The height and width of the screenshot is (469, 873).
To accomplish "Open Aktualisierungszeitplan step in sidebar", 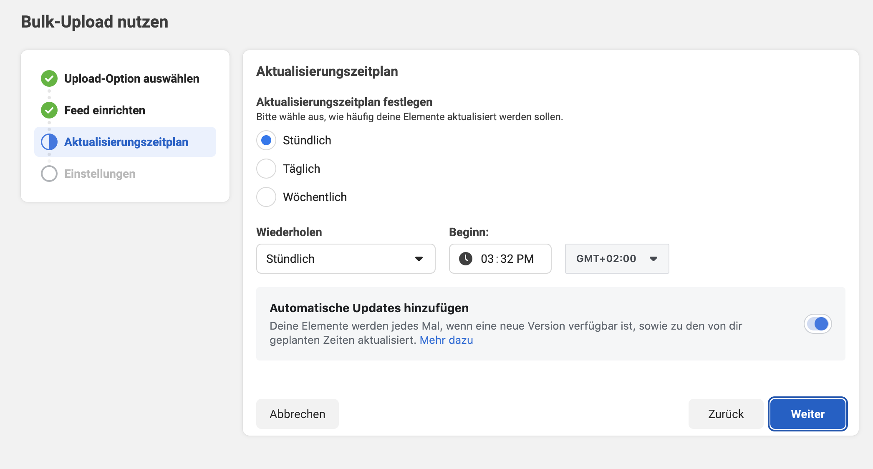I will click(125, 142).
